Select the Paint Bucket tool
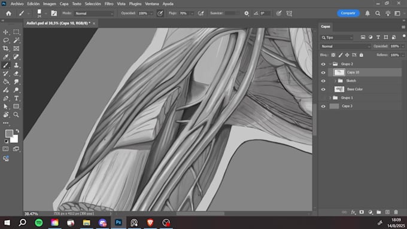The image size is (407, 229). pos(5,82)
